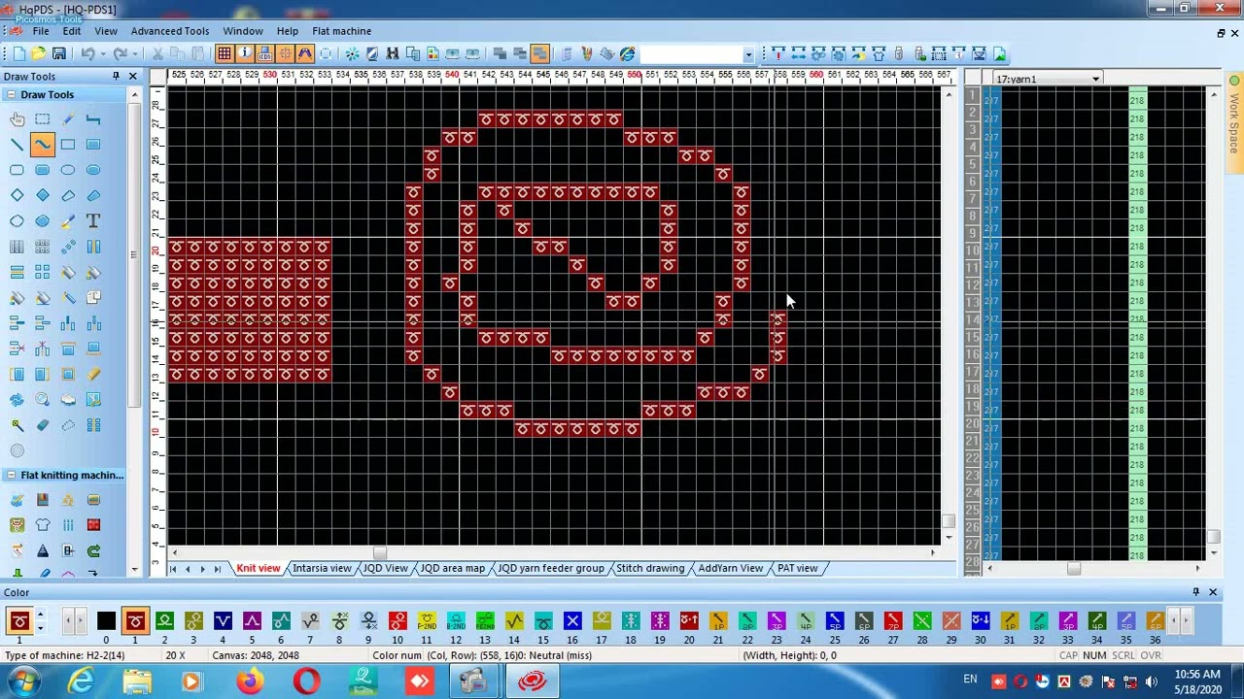Screen dimensions: 1244x699
Task: Open the 17:yarn1 dropdown
Action: click(1095, 79)
